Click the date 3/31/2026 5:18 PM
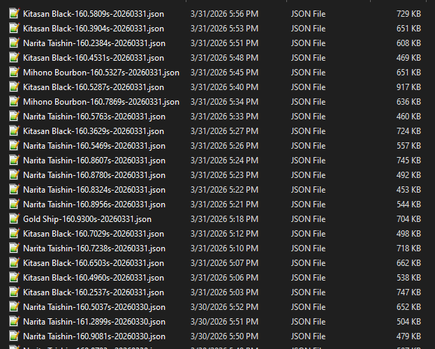 click(224, 219)
